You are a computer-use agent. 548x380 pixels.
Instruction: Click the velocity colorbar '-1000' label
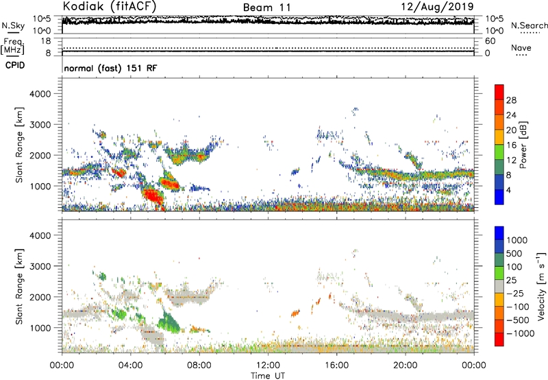click(520, 333)
